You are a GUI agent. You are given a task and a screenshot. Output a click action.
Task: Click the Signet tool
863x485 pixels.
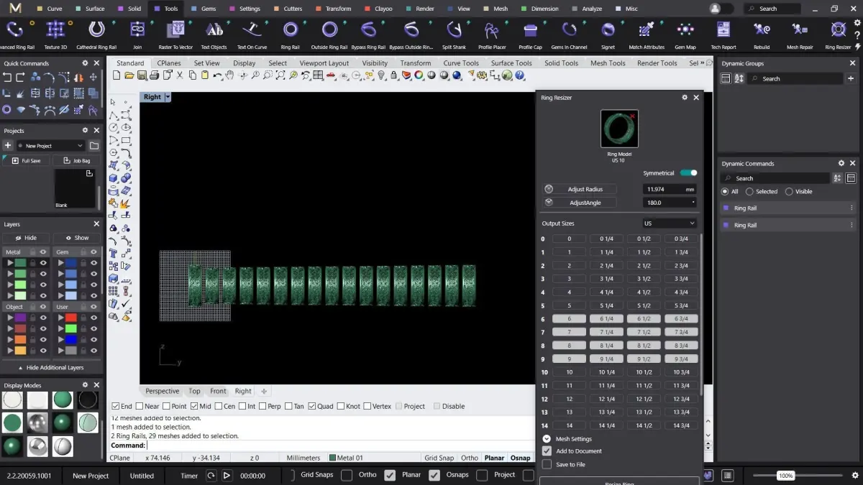pyautogui.click(x=608, y=34)
